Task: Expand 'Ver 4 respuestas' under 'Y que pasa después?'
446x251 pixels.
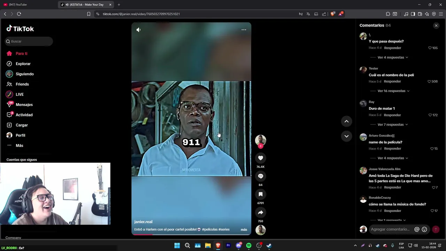Action: point(393,58)
